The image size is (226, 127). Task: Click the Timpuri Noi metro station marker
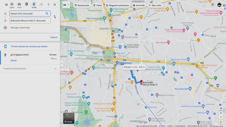tap(146, 107)
